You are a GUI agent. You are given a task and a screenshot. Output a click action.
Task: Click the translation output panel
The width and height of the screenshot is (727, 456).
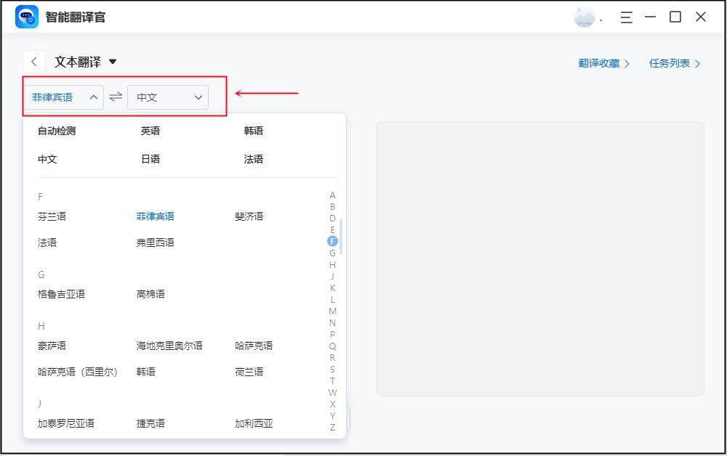[x=539, y=258]
